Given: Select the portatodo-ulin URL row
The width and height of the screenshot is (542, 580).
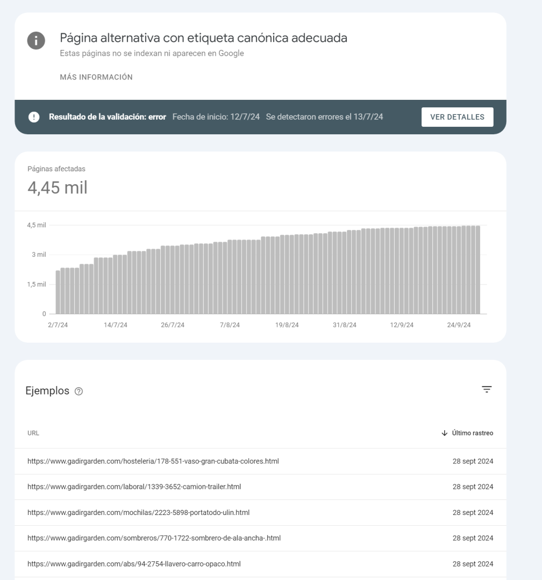Looking at the screenshot, I should coord(260,513).
